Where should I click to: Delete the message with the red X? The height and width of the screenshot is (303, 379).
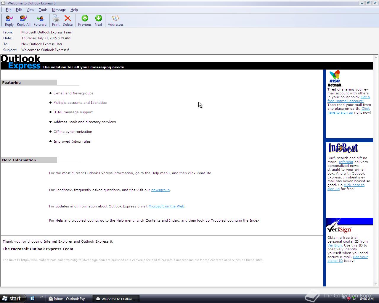[68, 21]
